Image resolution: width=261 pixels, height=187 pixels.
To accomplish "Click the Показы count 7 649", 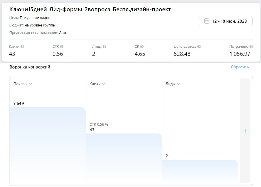I will click(19, 104).
